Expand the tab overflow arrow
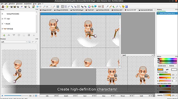 click(x=155, y=10)
